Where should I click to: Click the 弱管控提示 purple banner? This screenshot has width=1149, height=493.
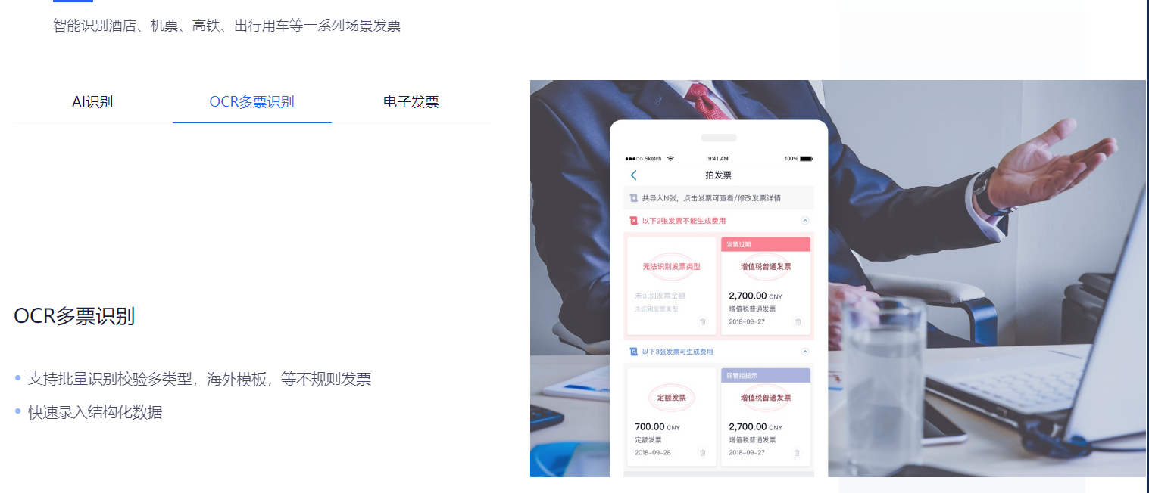coord(766,375)
